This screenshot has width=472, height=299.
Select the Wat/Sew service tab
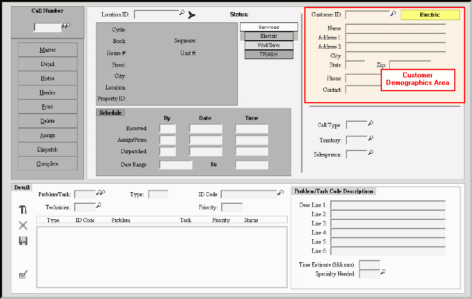pyautogui.click(x=268, y=45)
